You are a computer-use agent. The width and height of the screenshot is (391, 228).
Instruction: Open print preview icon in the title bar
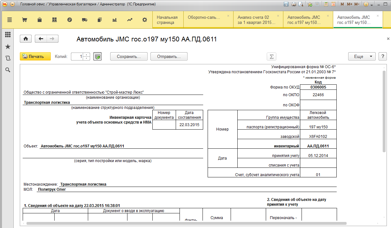(x=301, y=4)
